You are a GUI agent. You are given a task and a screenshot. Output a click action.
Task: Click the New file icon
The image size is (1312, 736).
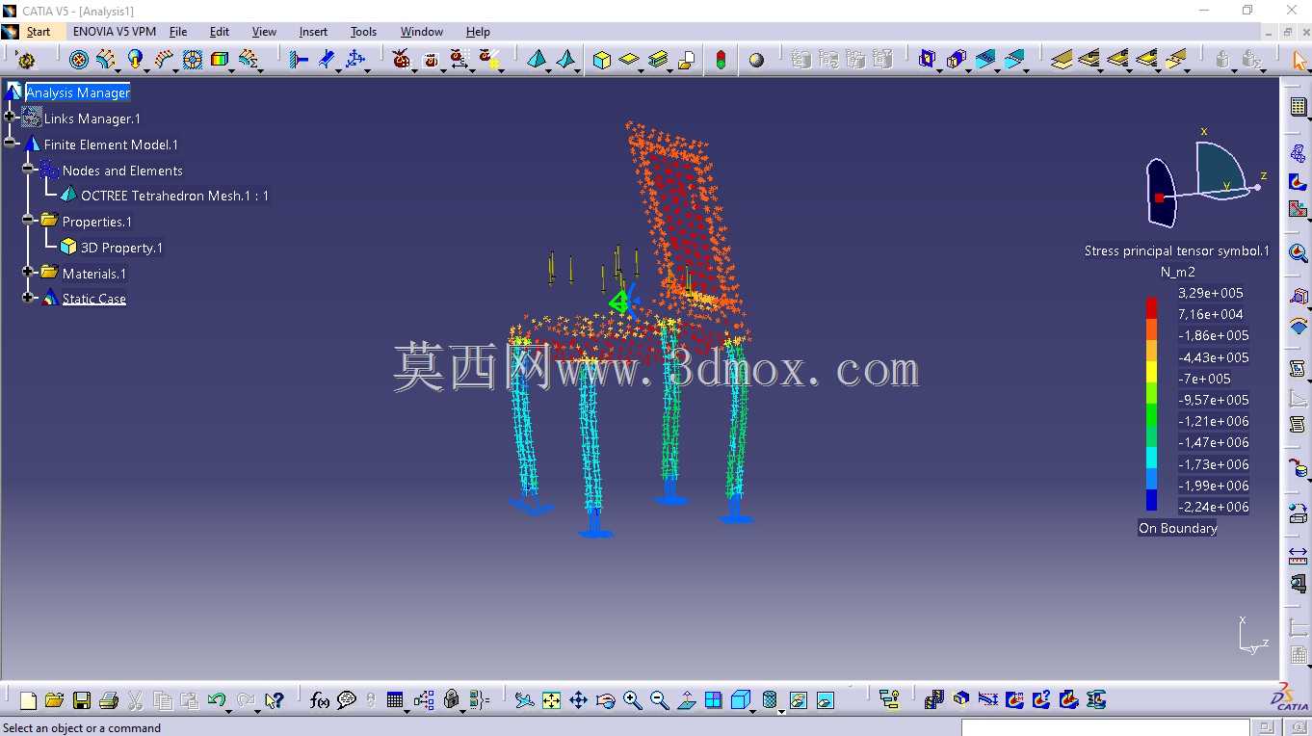coord(28,700)
